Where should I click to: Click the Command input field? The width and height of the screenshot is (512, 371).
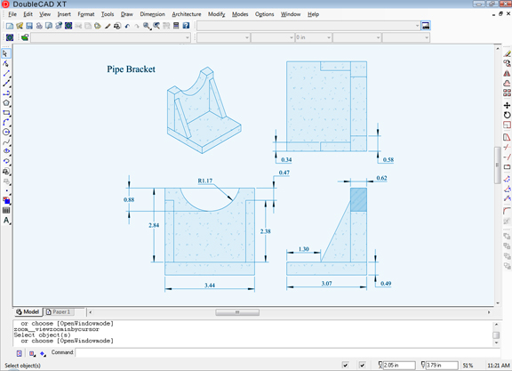(x=287, y=352)
